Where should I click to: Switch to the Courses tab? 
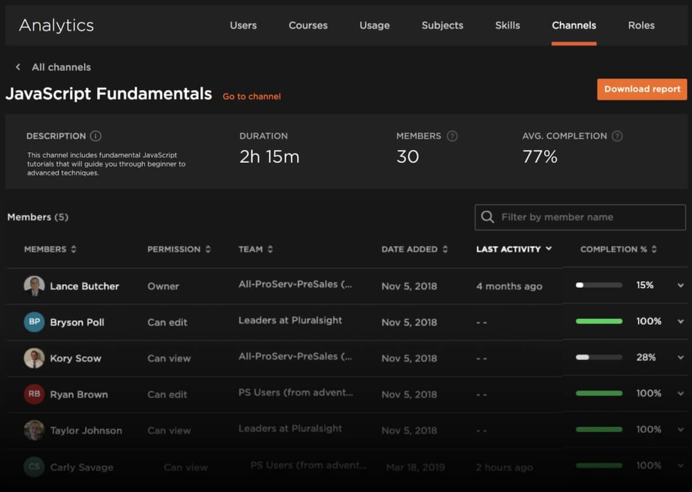[308, 25]
